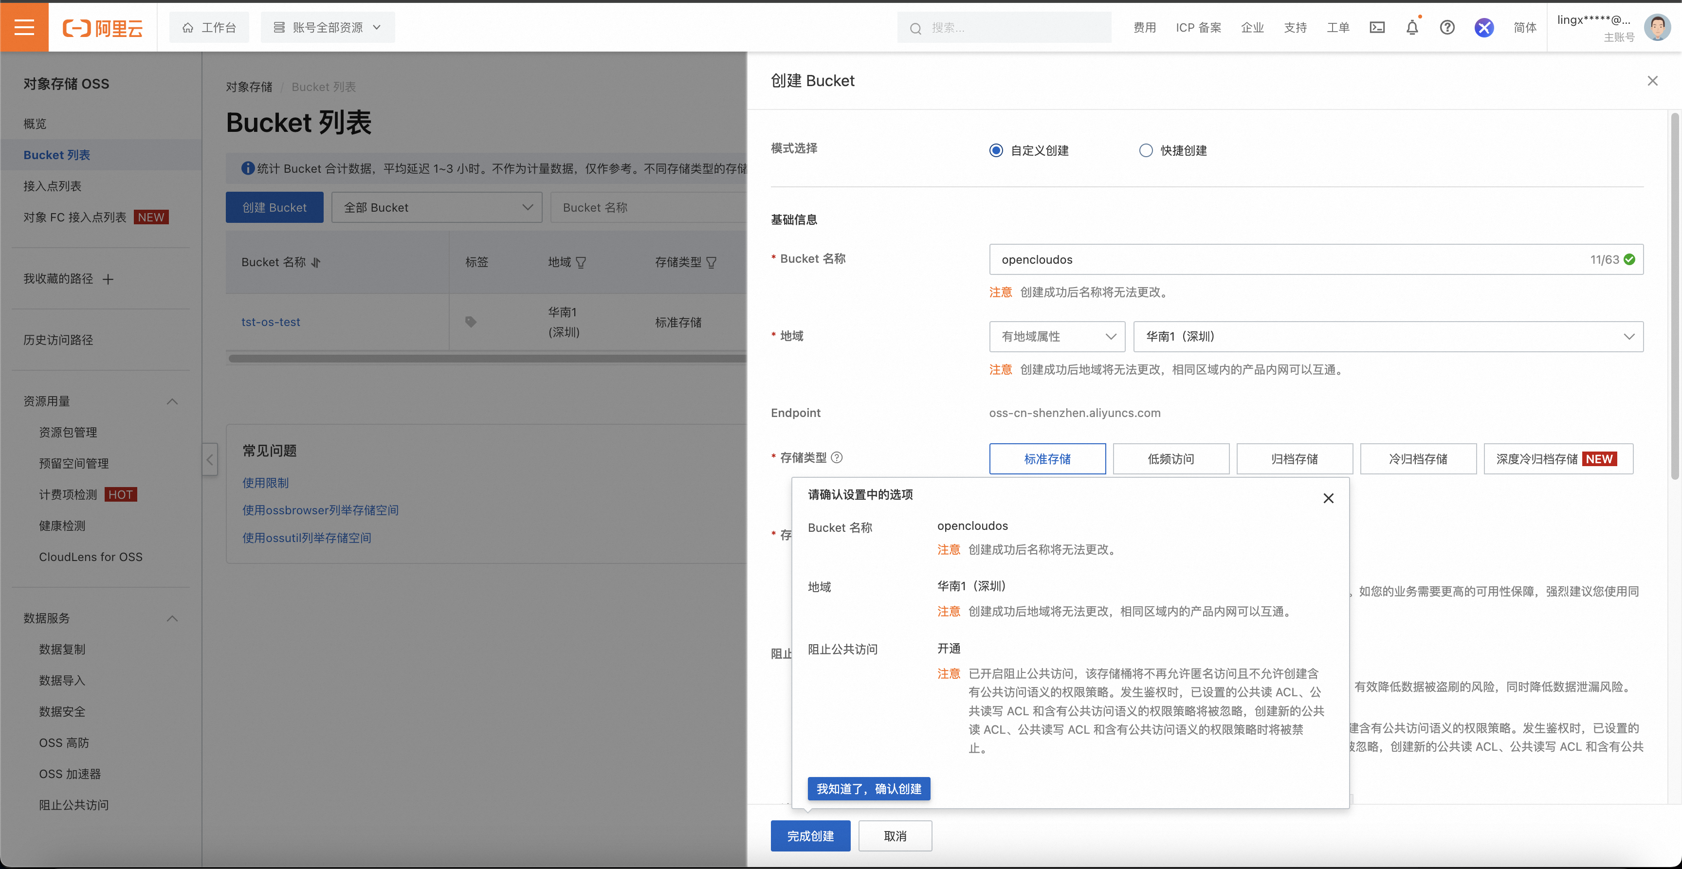The width and height of the screenshot is (1682, 869).
Task: Open the account resources dropdown
Action: pyautogui.click(x=327, y=27)
